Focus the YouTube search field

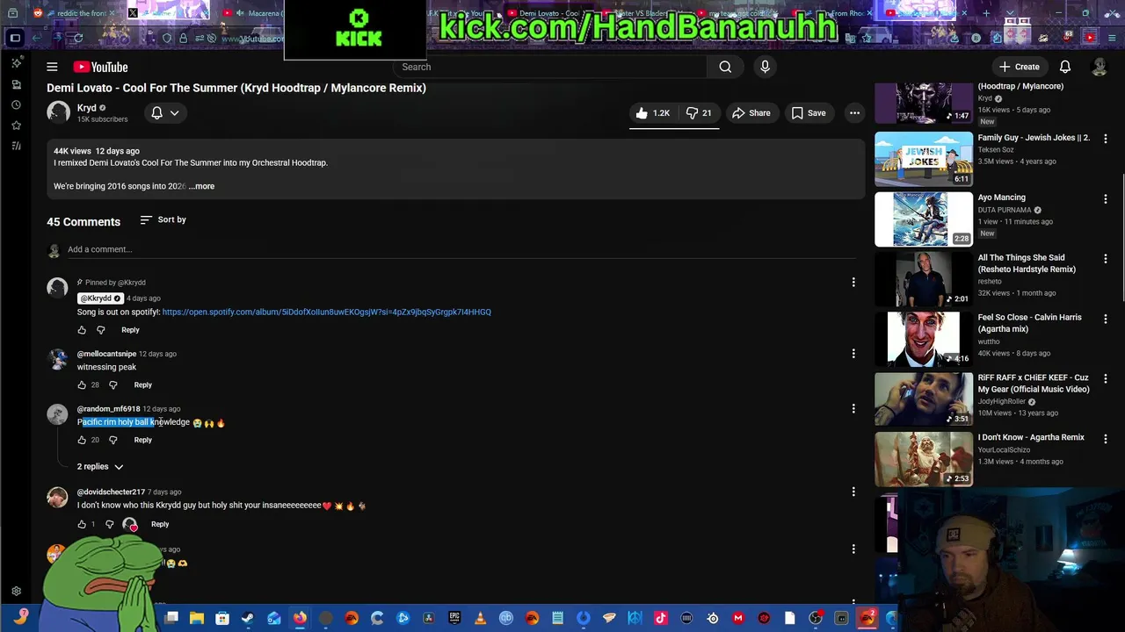pos(549,67)
